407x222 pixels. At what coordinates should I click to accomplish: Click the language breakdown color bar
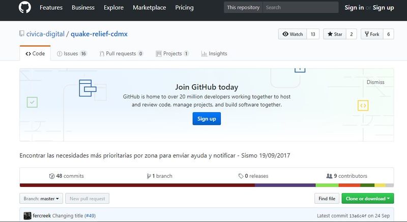click(207, 185)
